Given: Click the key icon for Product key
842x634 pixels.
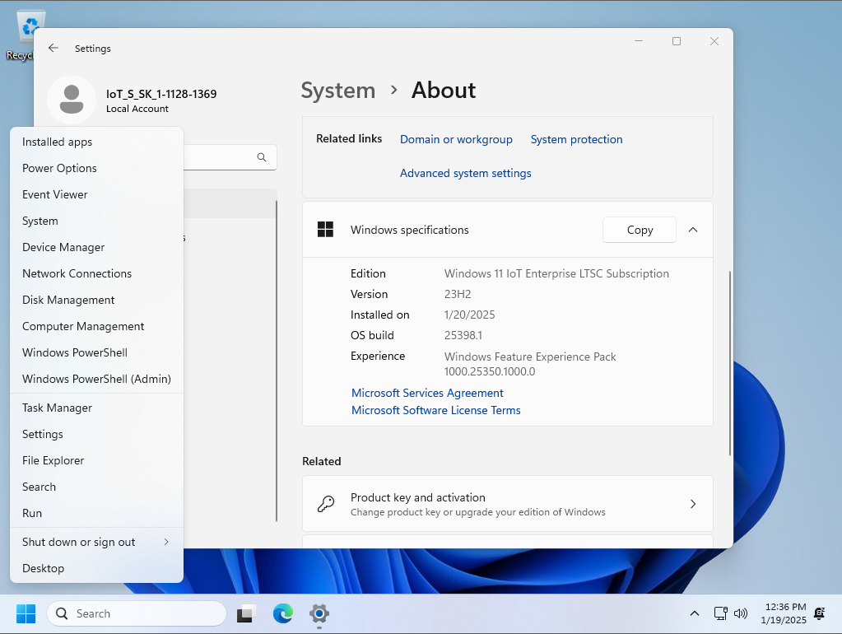Looking at the screenshot, I should pyautogui.click(x=325, y=503).
